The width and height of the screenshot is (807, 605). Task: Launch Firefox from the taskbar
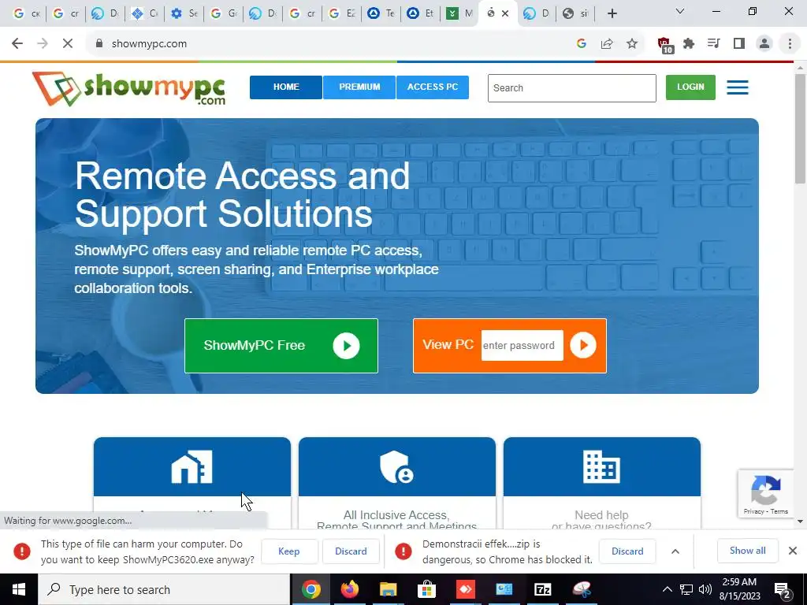(x=349, y=589)
